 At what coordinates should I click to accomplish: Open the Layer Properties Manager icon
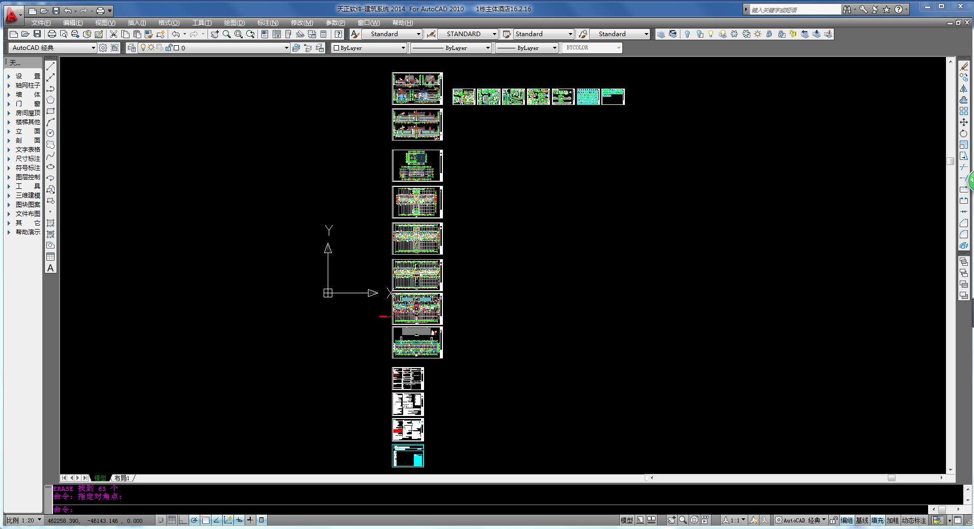(131, 48)
